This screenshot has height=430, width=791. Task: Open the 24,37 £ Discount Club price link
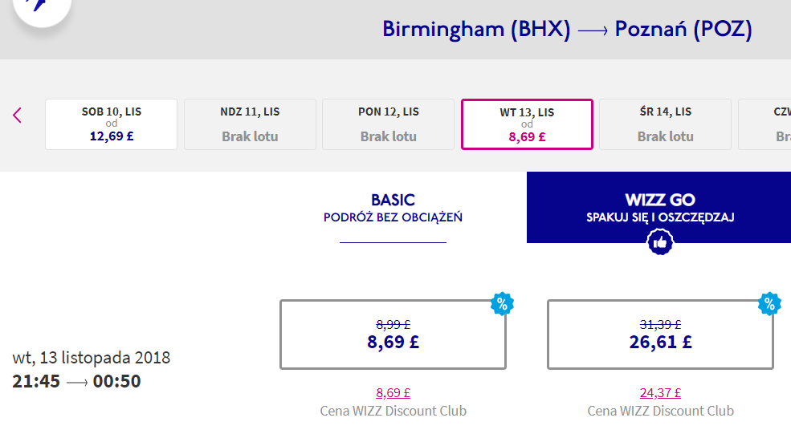[x=660, y=392]
